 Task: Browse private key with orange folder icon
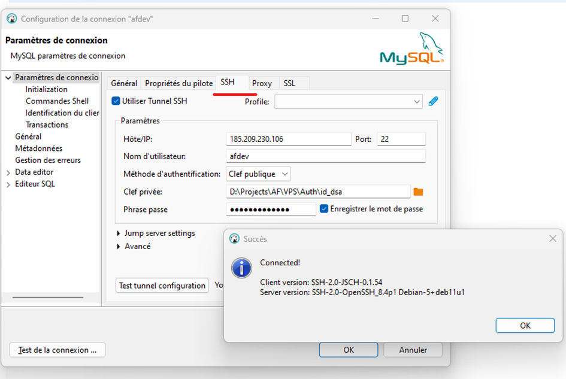pyautogui.click(x=418, y=192)
